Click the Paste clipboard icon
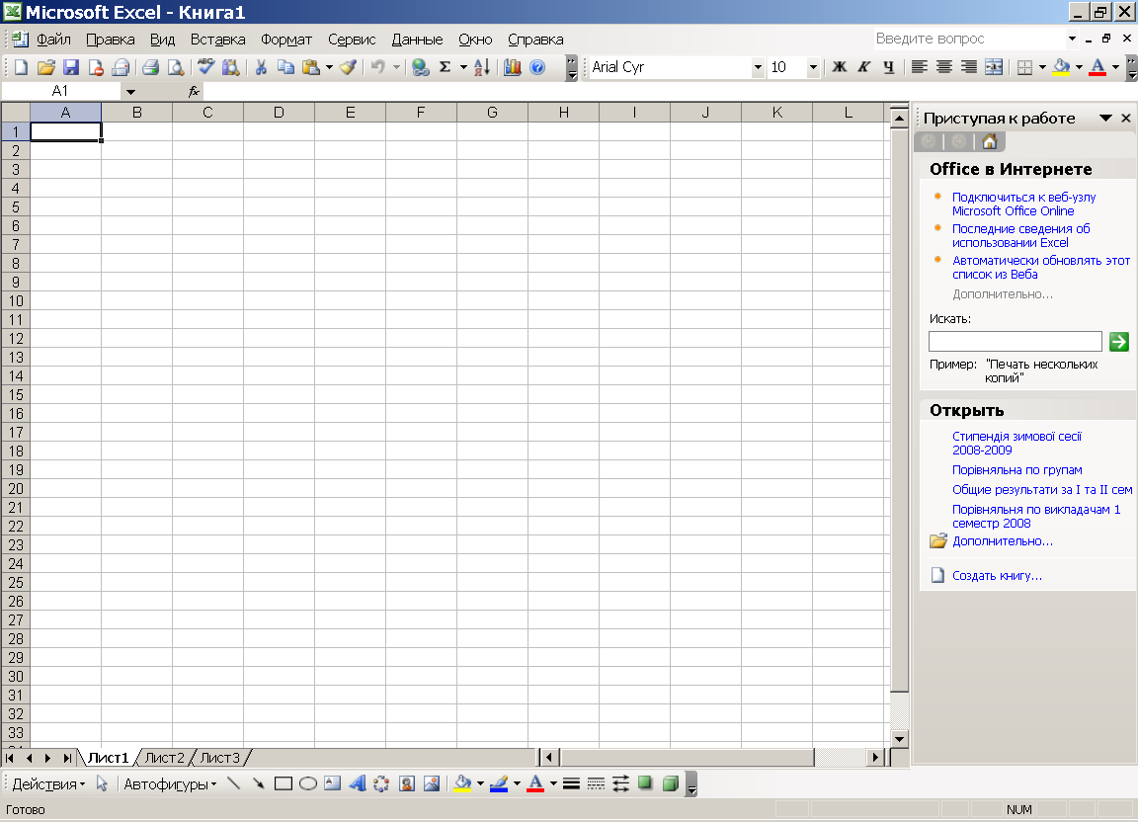Viewport: 1138px width, 822px height. pyautogui.click(x=310, y=67)
